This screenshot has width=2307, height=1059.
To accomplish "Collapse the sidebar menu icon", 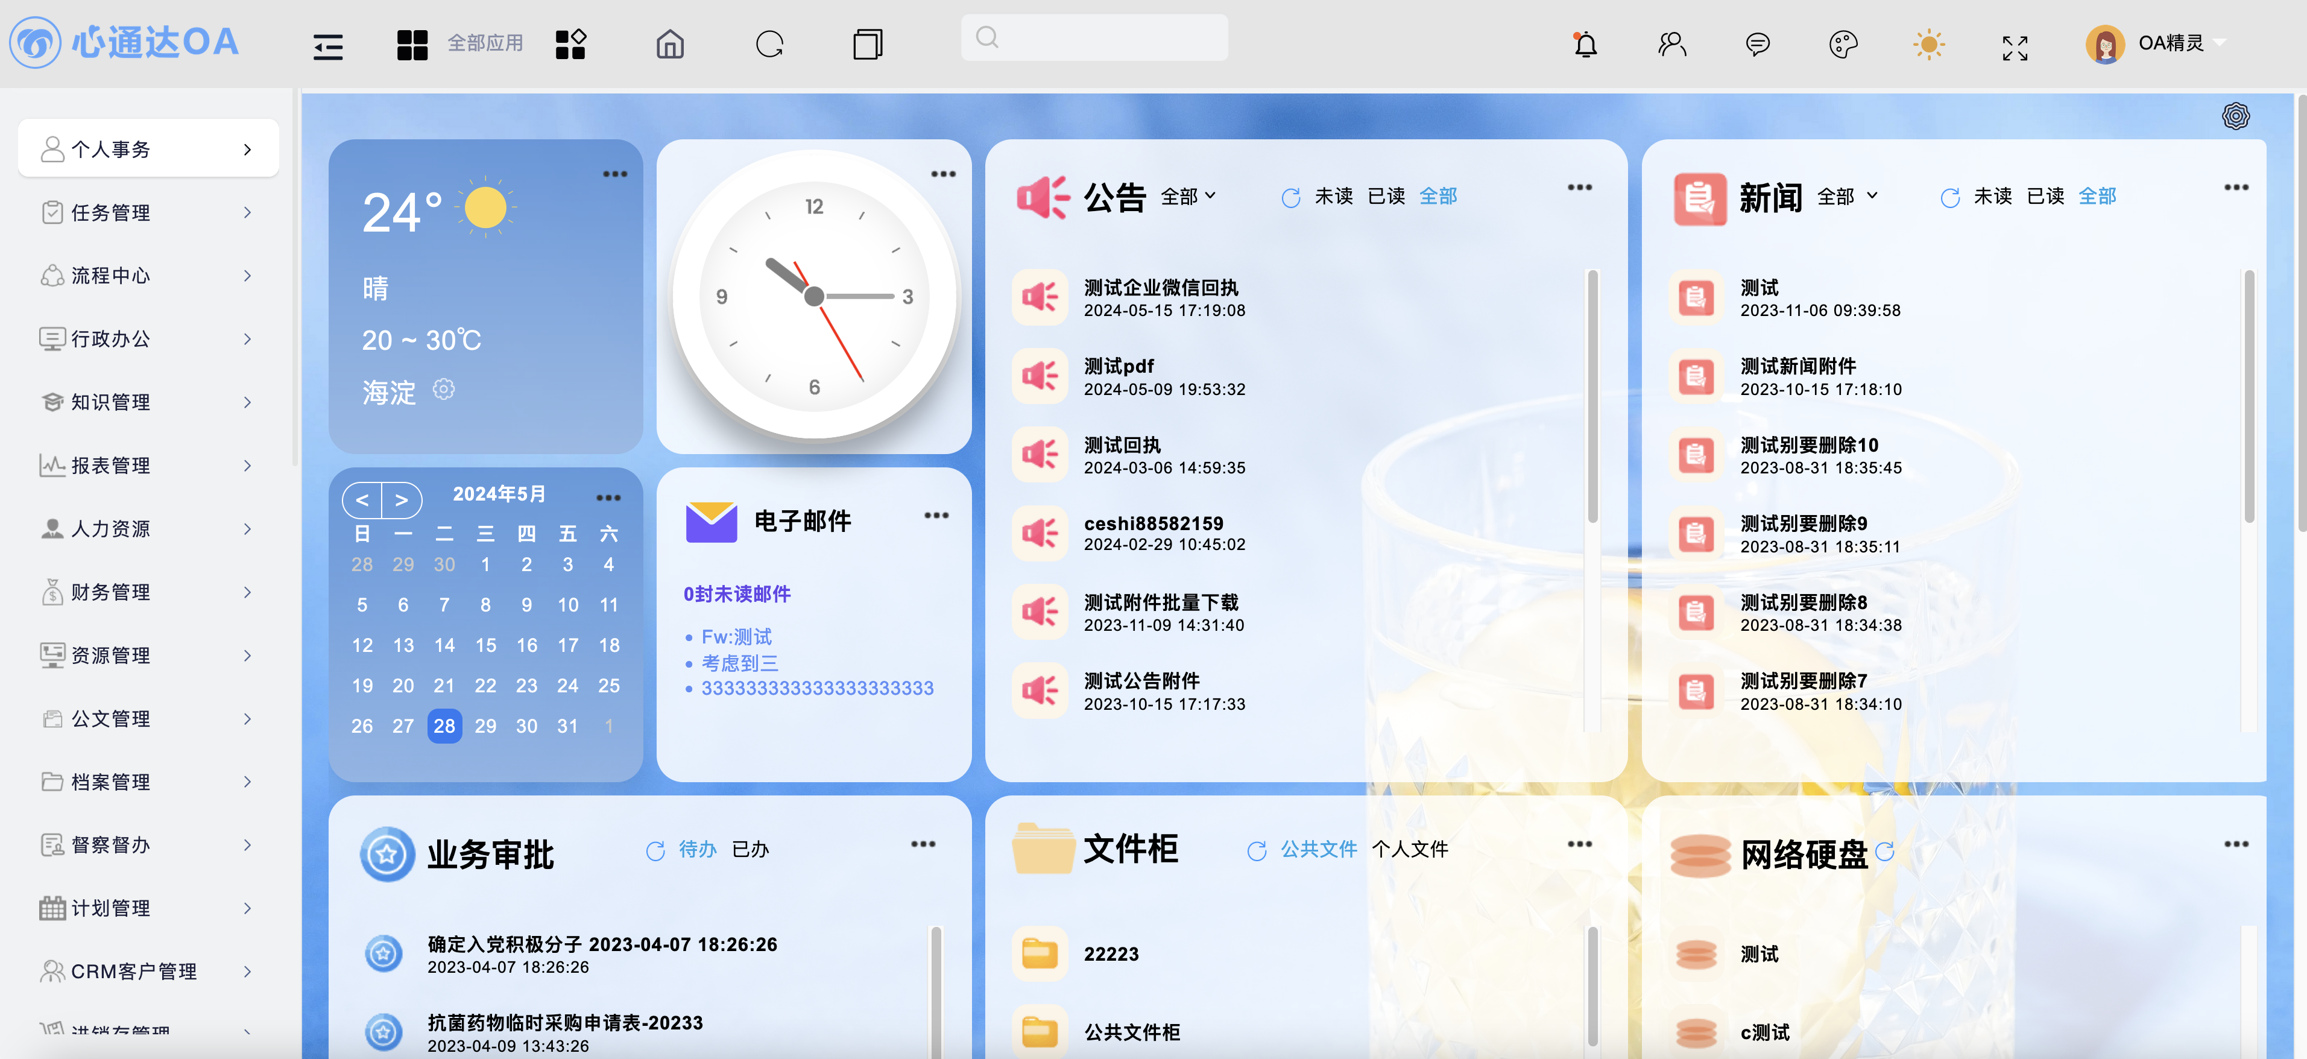I will click(328, 46).
